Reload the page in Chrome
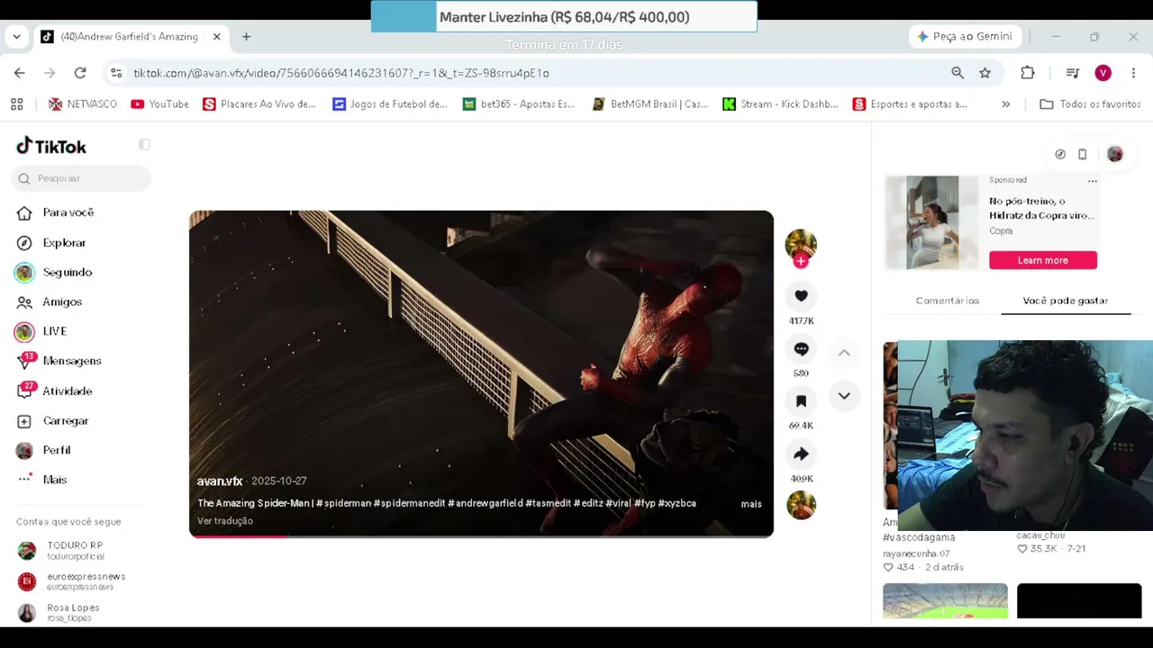 click(80, 73)
